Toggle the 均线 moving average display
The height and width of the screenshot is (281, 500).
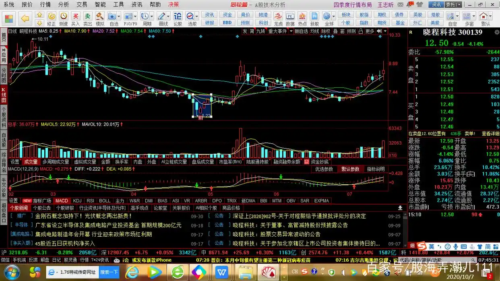click(x=314, y=31)
